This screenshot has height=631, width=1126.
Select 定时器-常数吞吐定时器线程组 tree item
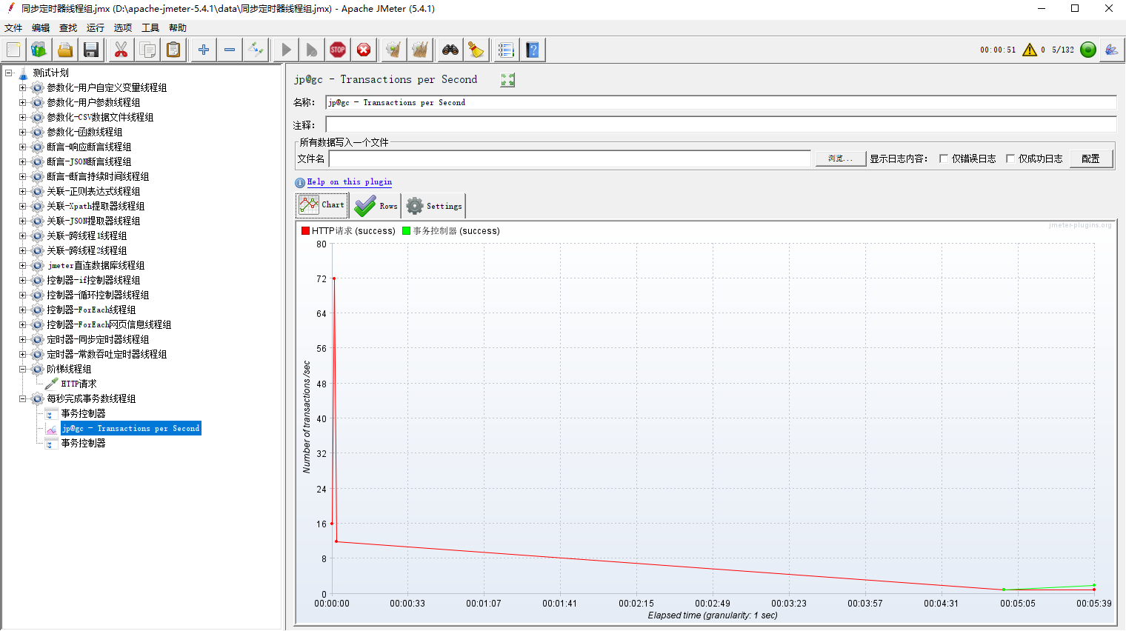[107, 354]
